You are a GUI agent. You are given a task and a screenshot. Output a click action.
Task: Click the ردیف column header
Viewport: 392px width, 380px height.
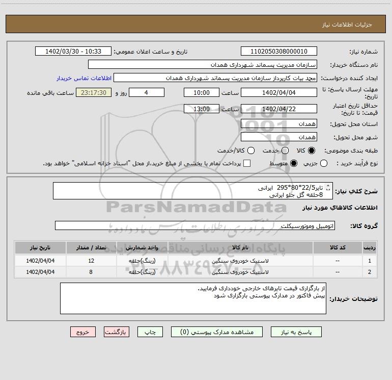369,248
